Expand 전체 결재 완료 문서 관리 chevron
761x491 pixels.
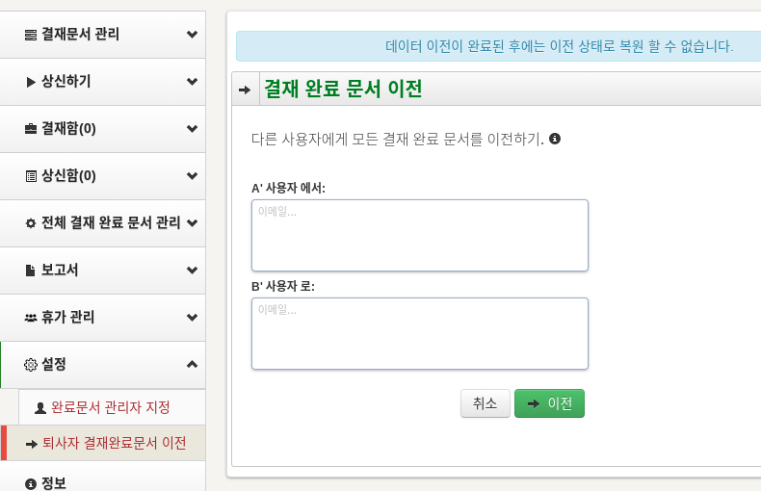pyautogui.click(x=193, y=223)
